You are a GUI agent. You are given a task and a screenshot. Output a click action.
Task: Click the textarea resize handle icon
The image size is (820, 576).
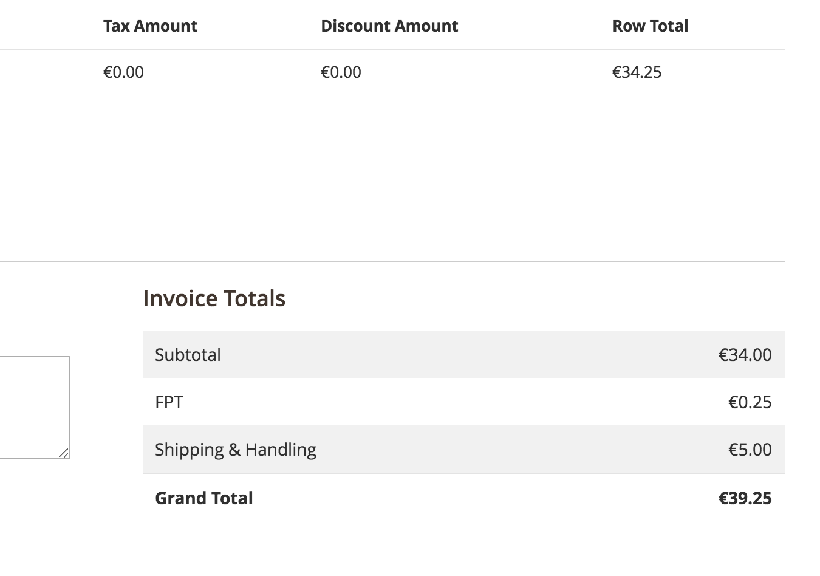[64, 453]
